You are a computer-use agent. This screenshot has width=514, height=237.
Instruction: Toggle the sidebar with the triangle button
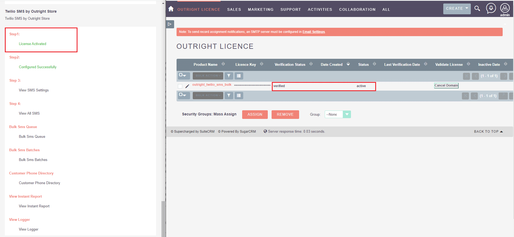pos(170,24)
